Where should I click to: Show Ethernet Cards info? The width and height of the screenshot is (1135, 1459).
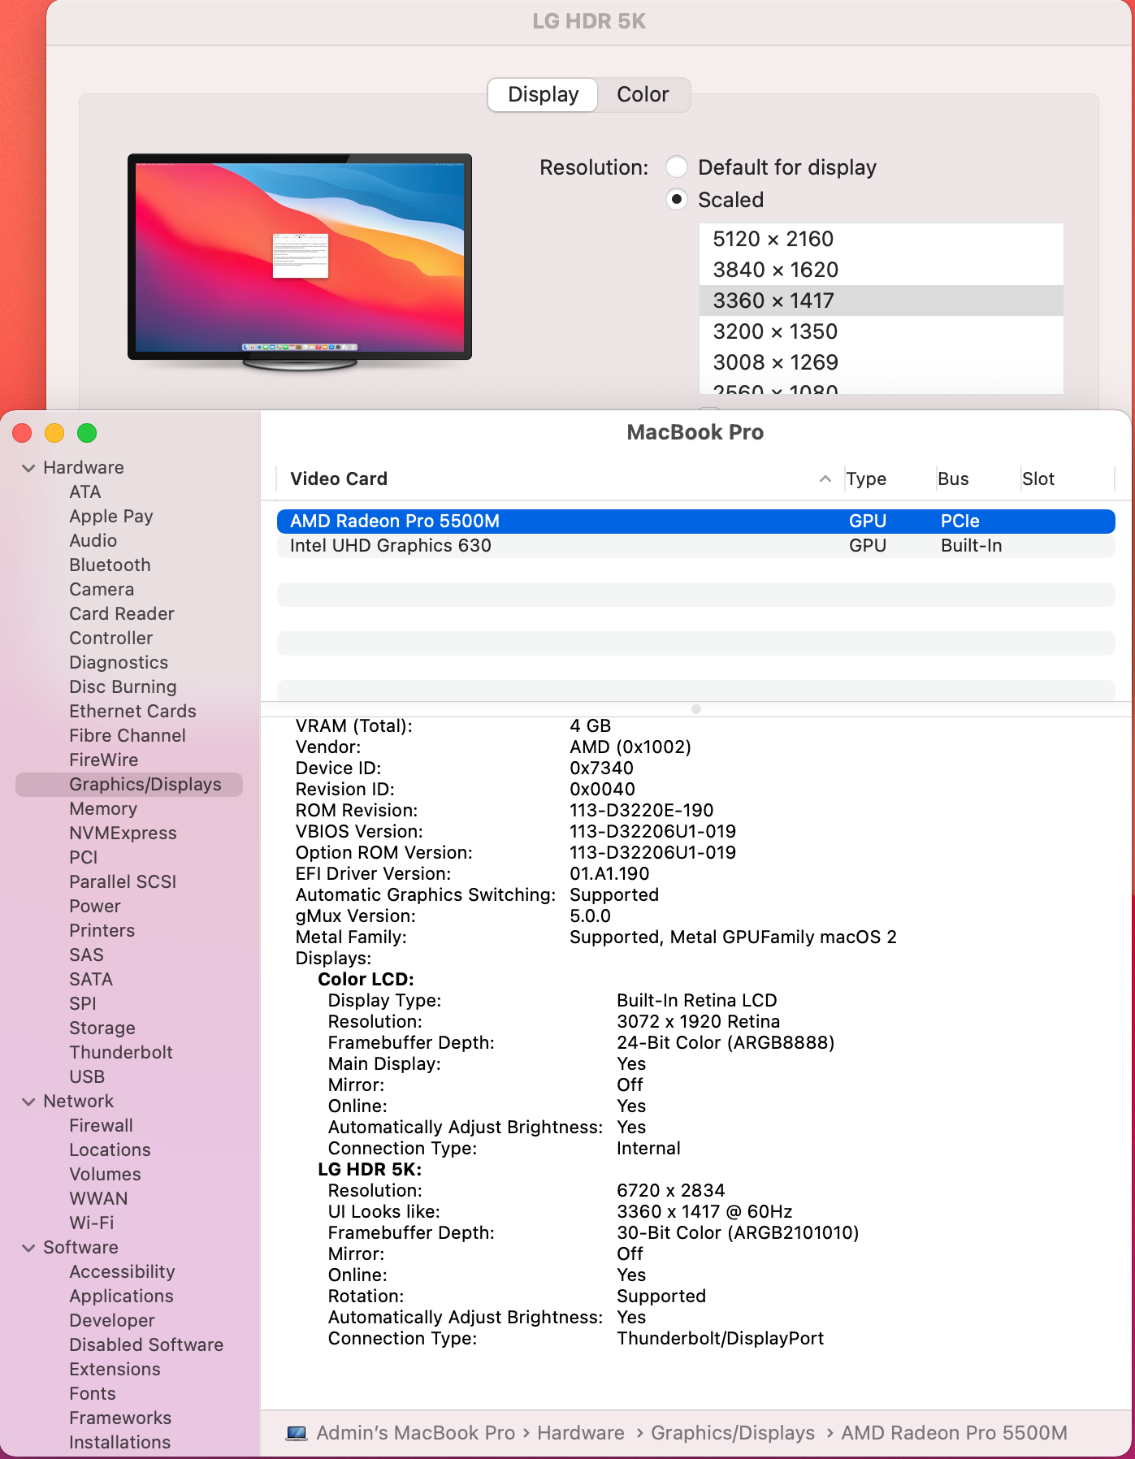click(x=133, y=712)
